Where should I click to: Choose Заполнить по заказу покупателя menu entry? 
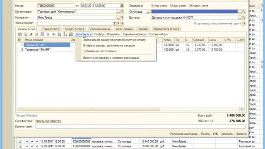click(115, 40)
